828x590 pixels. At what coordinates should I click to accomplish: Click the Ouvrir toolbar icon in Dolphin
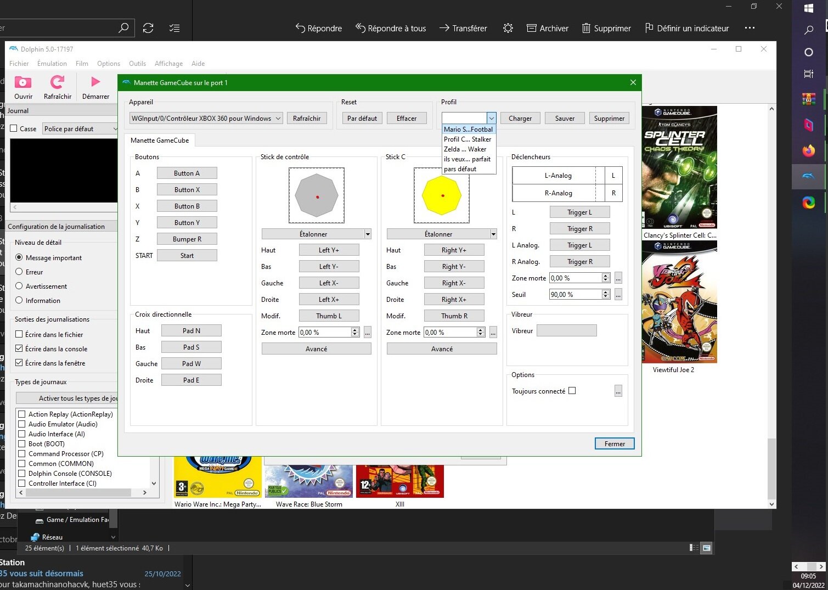tap(23, 83)
